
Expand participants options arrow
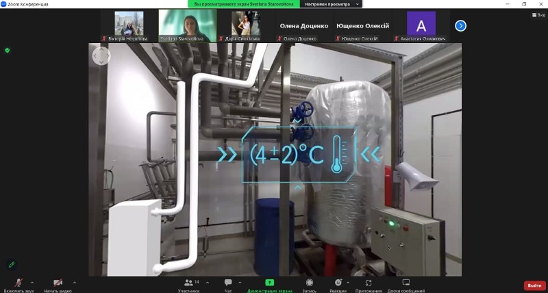[208, 282]
